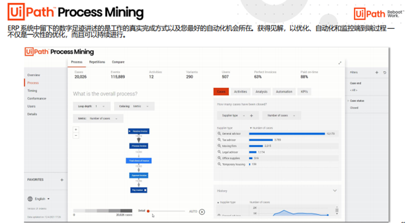Click the globe language icon
Viewport: 409px width, 223px height.
(30, 199)
